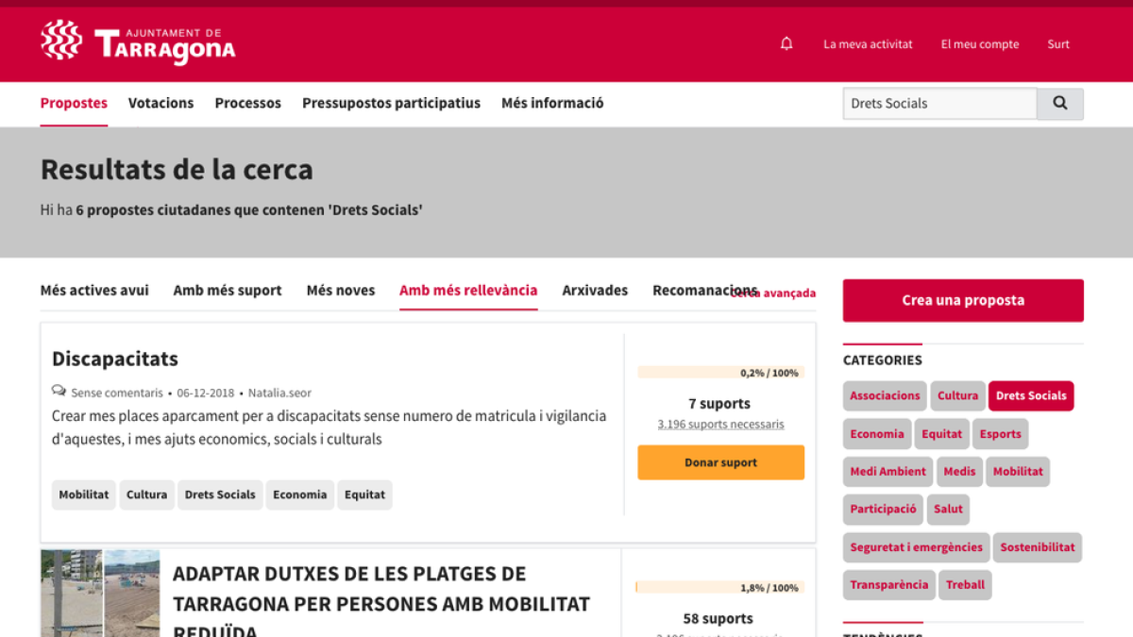Viewport: 1133px width, 637px height.
Task: Click the Ajuntament de Tarragona logo
Action: click(x=138, y=42)
